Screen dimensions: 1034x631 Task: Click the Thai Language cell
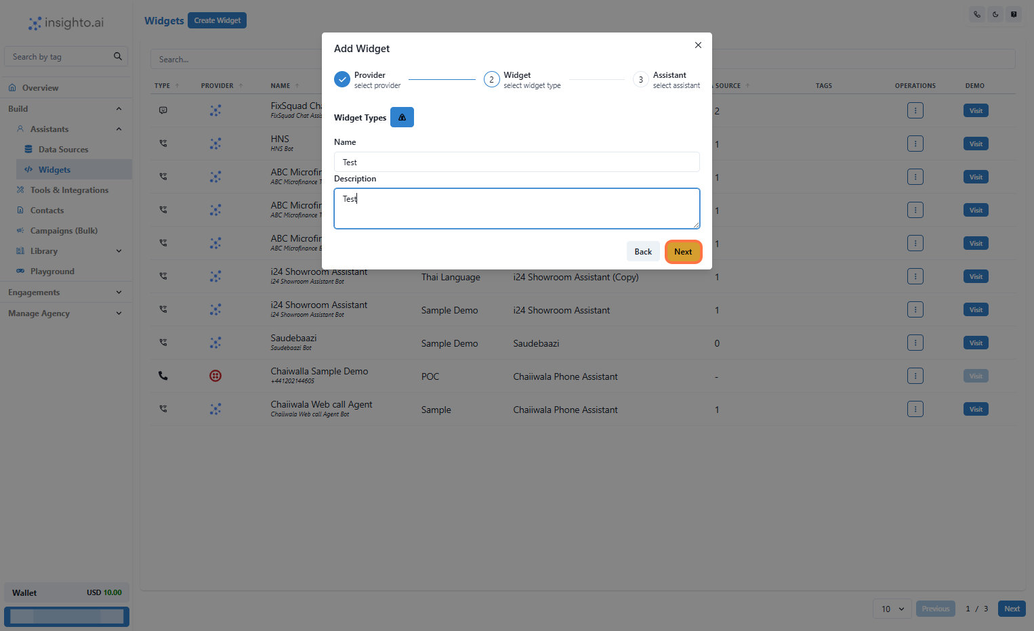pos(451,277)
